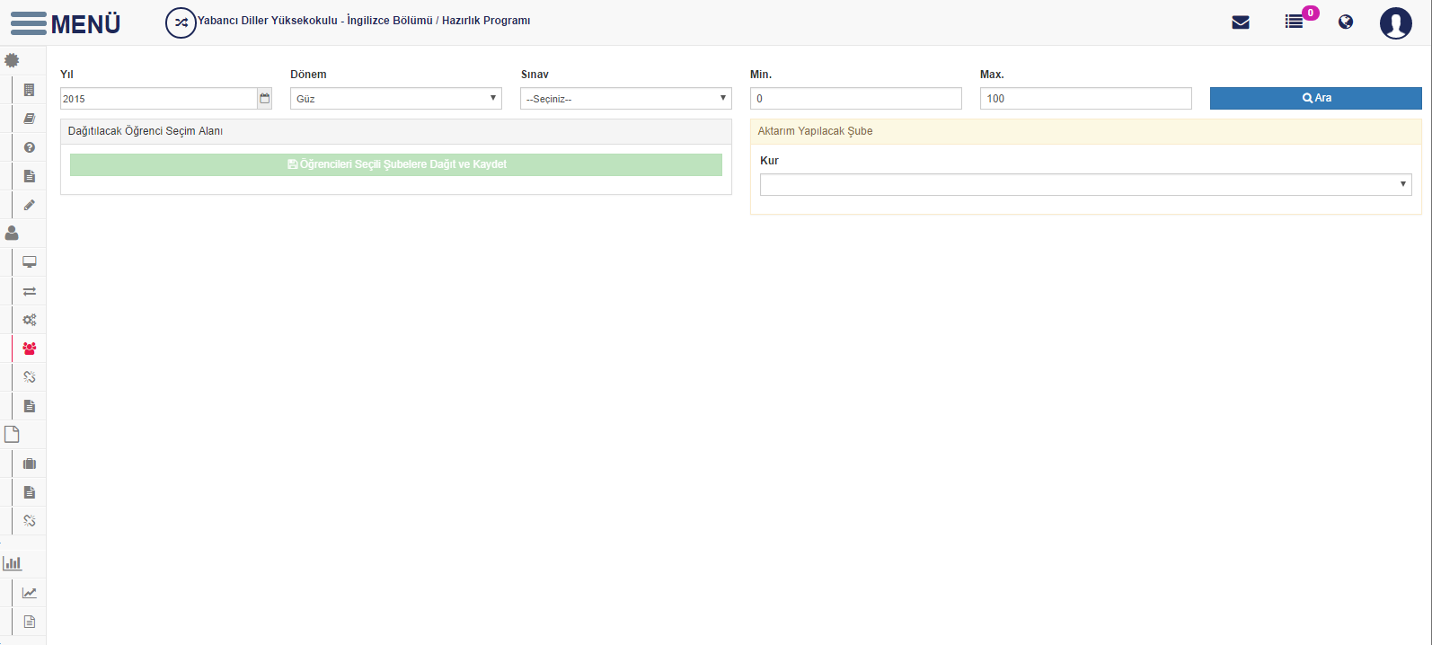Open the hamburger MENÜ icon
1432x645 pixels.
[x=29, y=23]
